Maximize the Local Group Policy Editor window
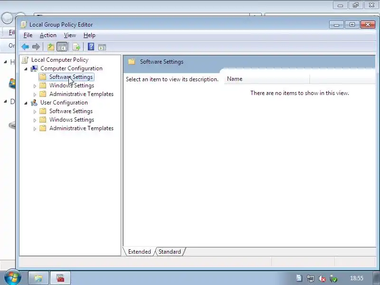Image resolution: width=380 pixels, height=285 pixels. click(x=352, y=25)
